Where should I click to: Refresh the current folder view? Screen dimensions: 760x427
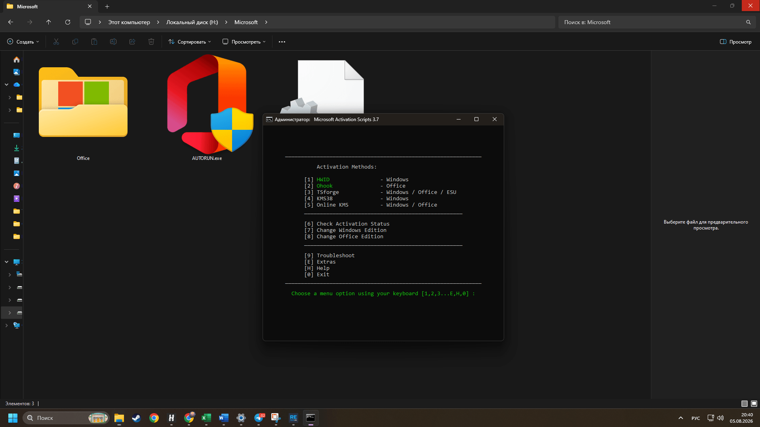coord(68,22)
